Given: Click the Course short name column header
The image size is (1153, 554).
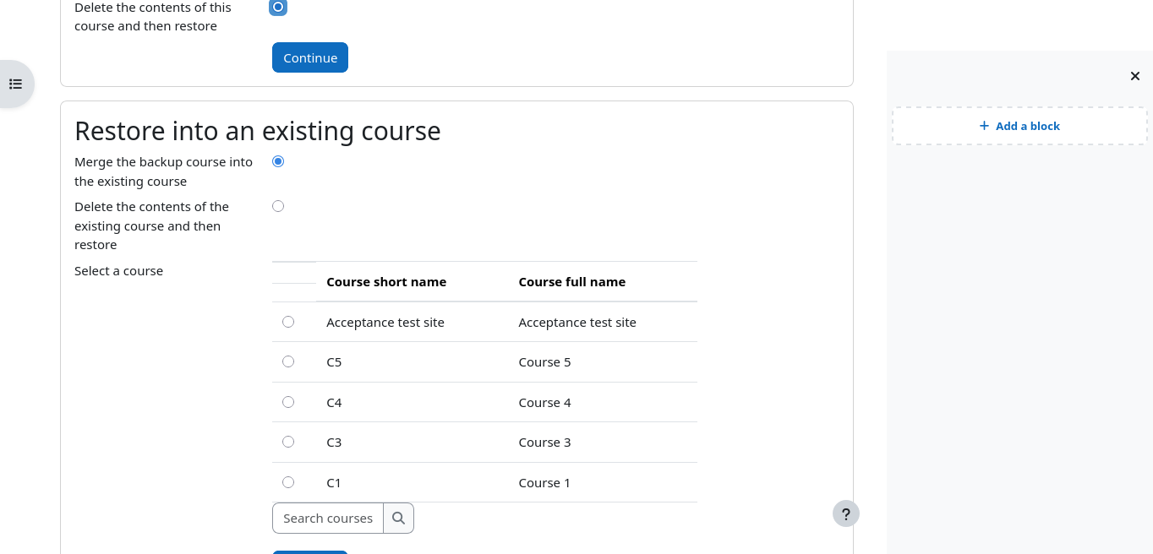Looking at the screenshot, I should [386, 282].
